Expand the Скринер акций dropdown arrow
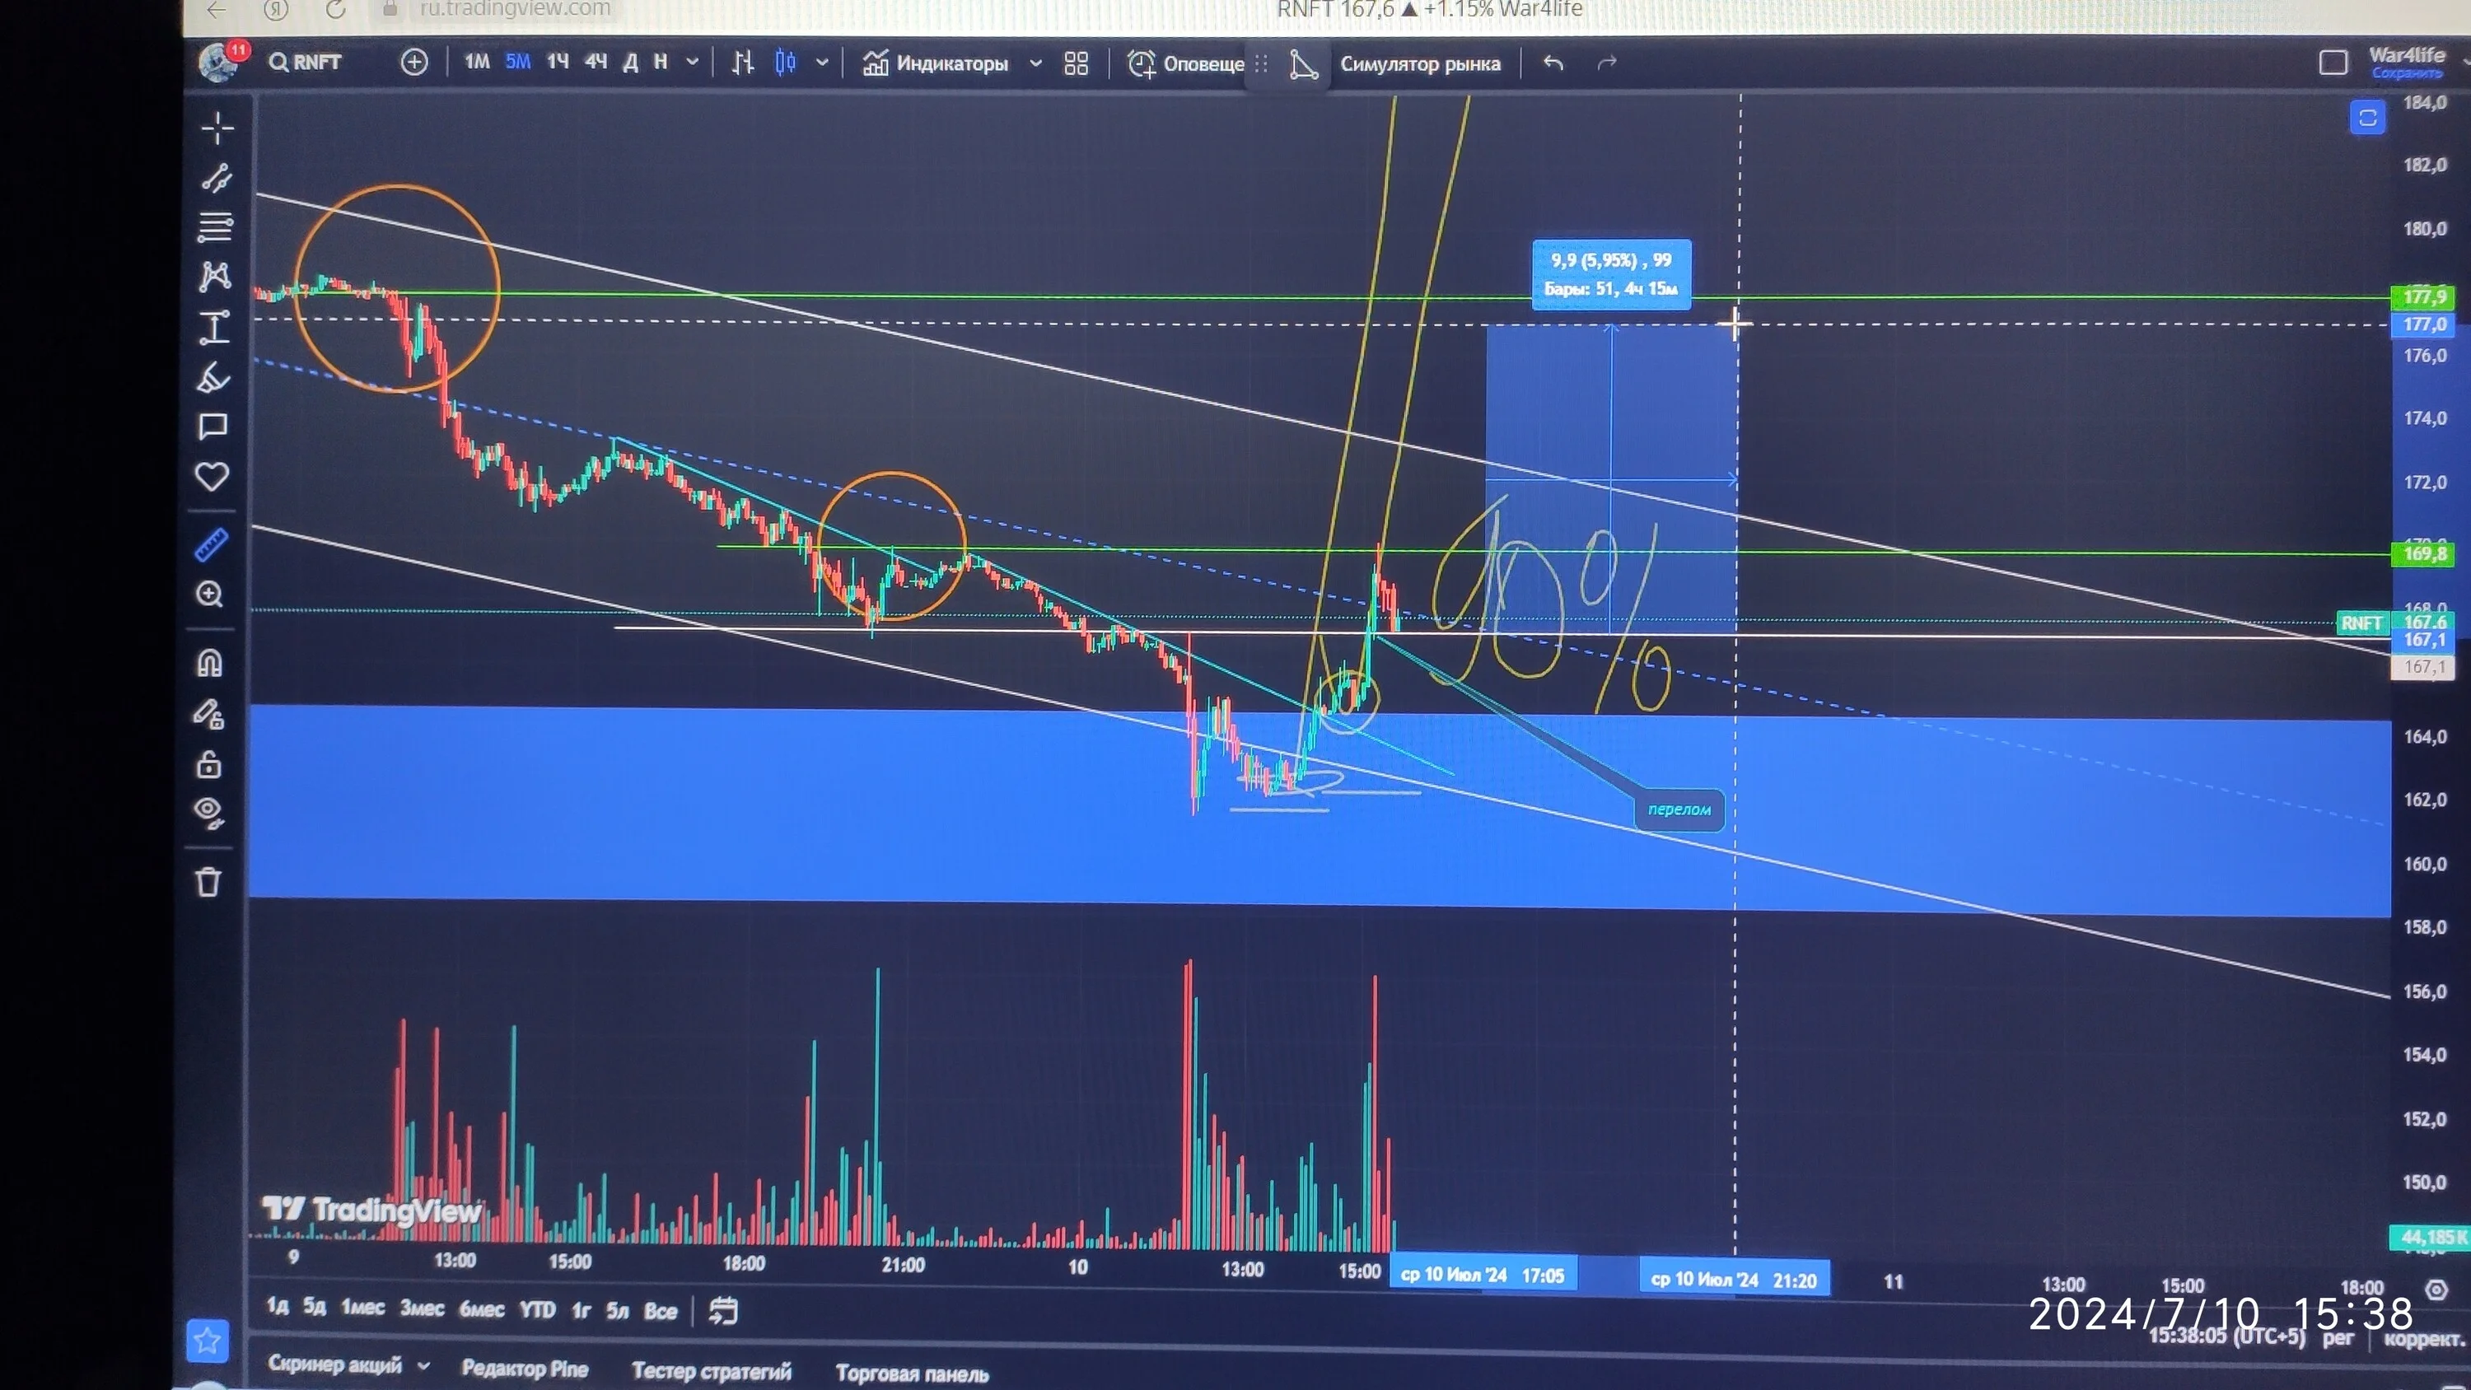 point(424,1364)
